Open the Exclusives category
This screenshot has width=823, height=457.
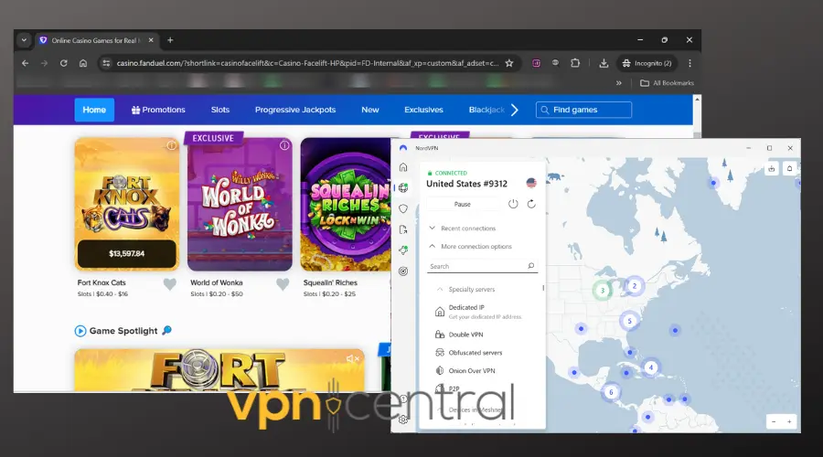pos(423,110)
